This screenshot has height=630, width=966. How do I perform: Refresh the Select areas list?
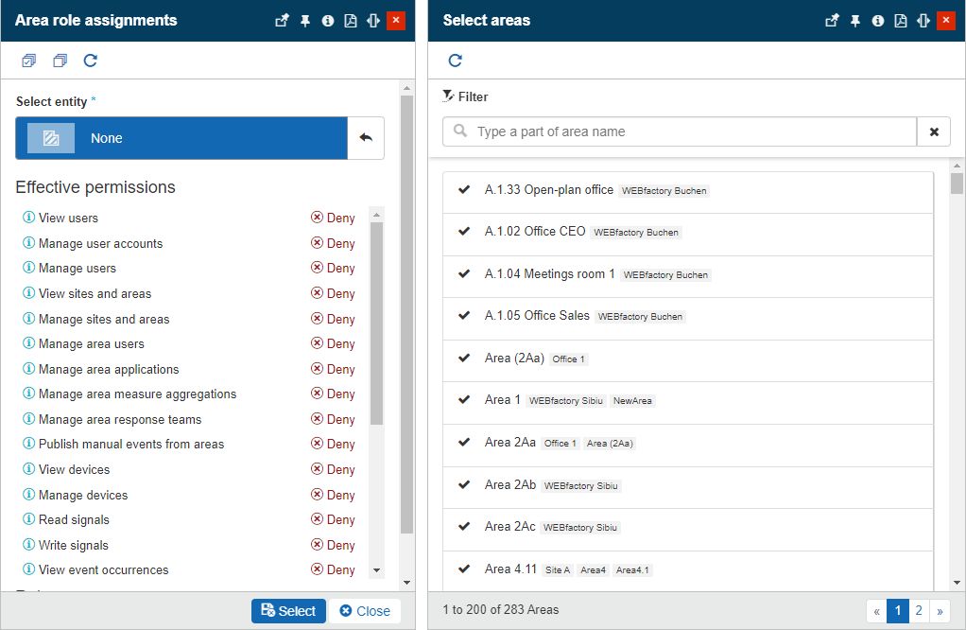pos(455,61)
